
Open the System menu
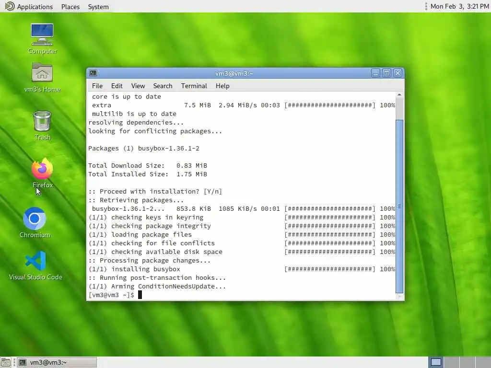coord(98,7)
